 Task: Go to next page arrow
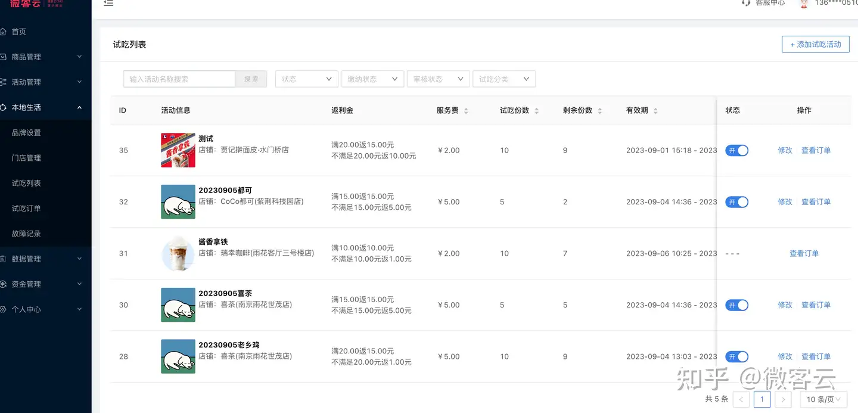tap(784, 399)
